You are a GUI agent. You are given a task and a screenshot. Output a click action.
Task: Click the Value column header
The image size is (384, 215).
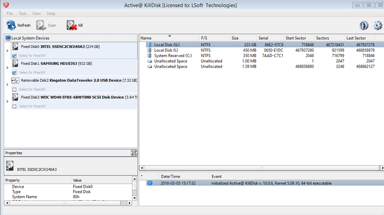(102, 180)
